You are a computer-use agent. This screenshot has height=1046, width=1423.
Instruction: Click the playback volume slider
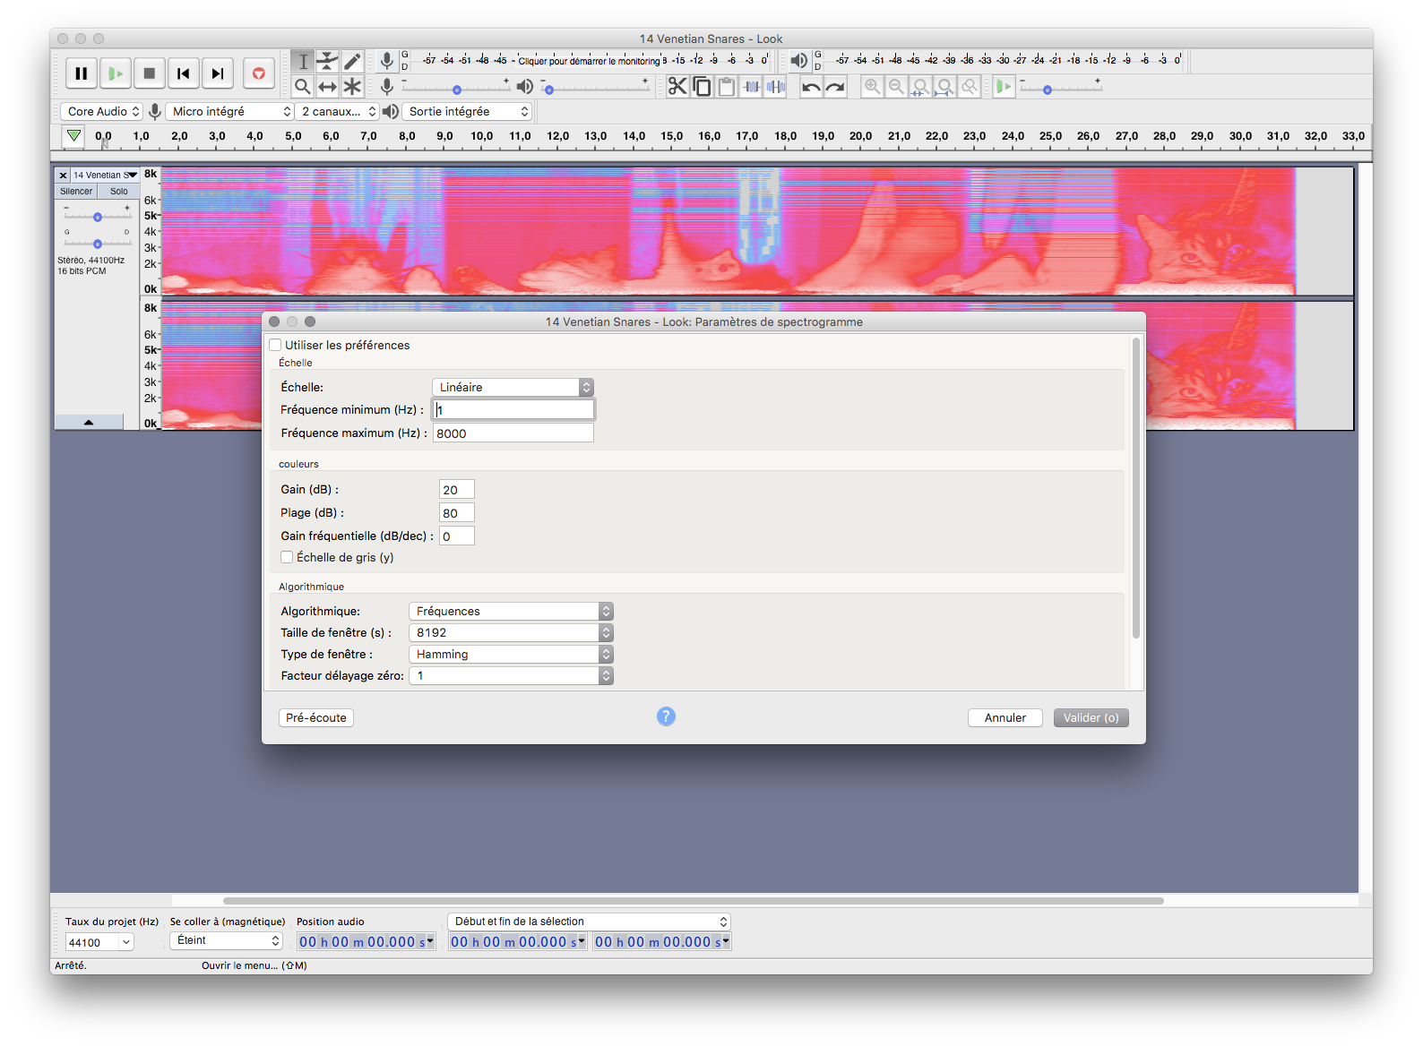coord(595,87)
